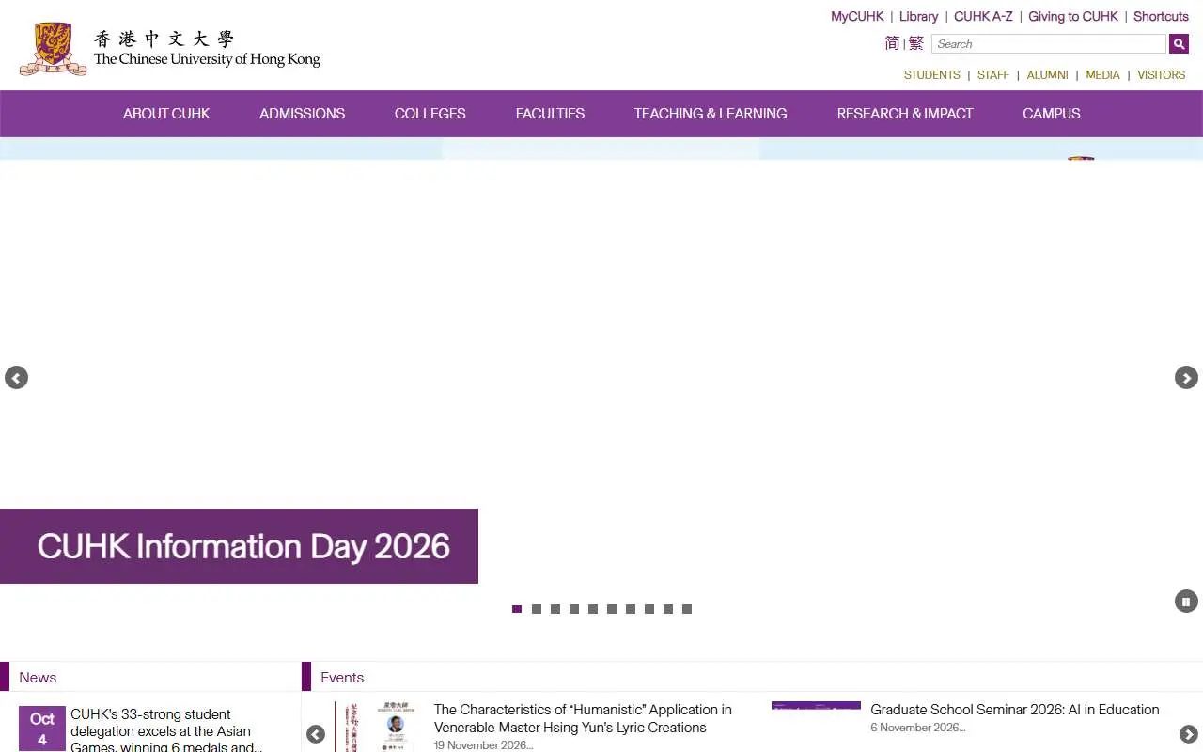1203x752 pixels.
Task: Open Graduate School Seminar AI in Education
Action: pyautogui.click(x=1015, y=710)
